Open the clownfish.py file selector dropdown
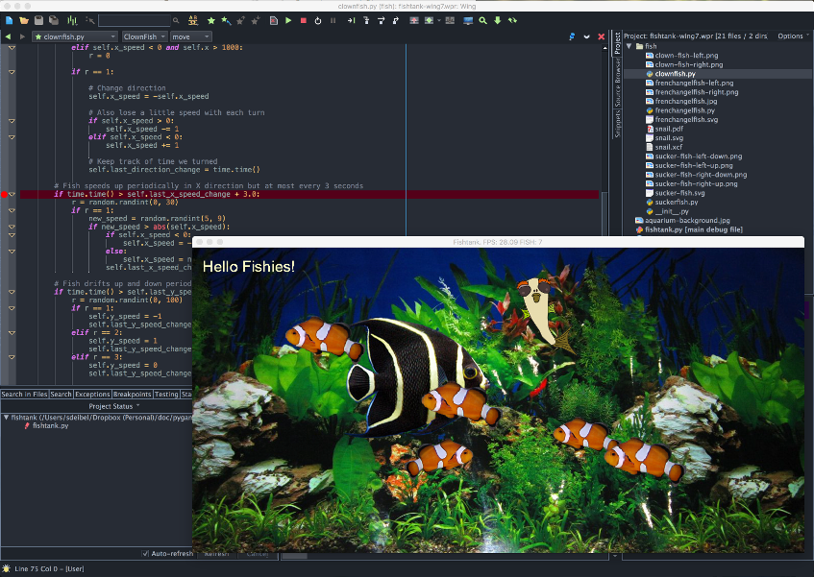Image resolution: width=814 pixels, height=577 pixels. click(75, 36)
